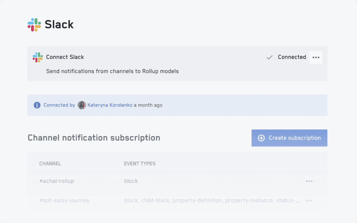Click the 'Connected by' text

pos(59,105)
